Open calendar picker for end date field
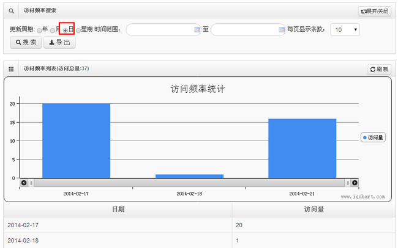This screenshot has height=248, width=398. point(282,30)
